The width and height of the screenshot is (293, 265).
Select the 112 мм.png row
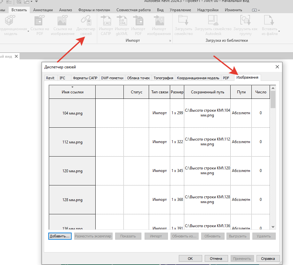pos(72,142)
